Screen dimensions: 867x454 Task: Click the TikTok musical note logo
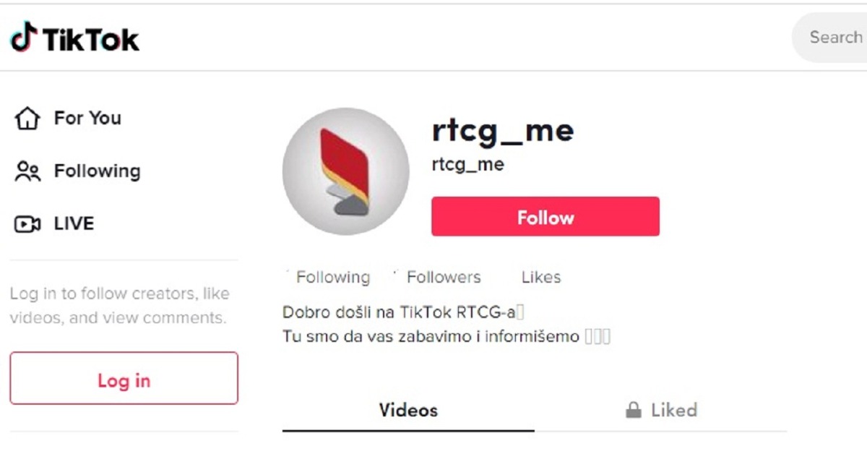[22, 37]
